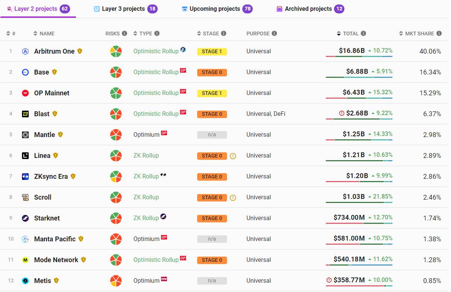451x292 pixels.
Task: Click the Blast logo icon
Action: click(25, 114)
